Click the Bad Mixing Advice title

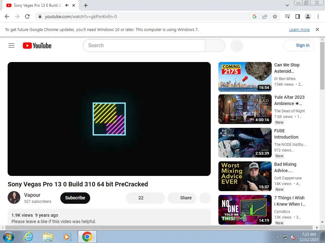click(285, 167)
